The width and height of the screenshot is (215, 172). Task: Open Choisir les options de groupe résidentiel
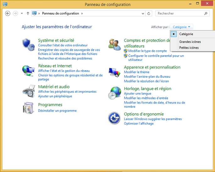(x=70, y=77)
